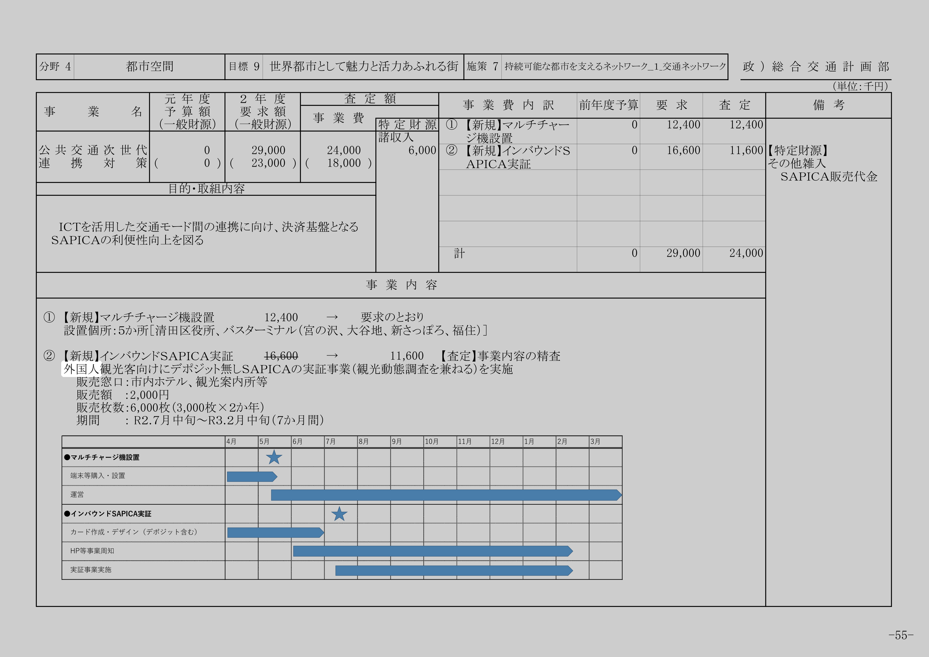Click the 販売枚数:6,000枚 line
The height and width of the screenshot is (657, 929).
point(170,407)
